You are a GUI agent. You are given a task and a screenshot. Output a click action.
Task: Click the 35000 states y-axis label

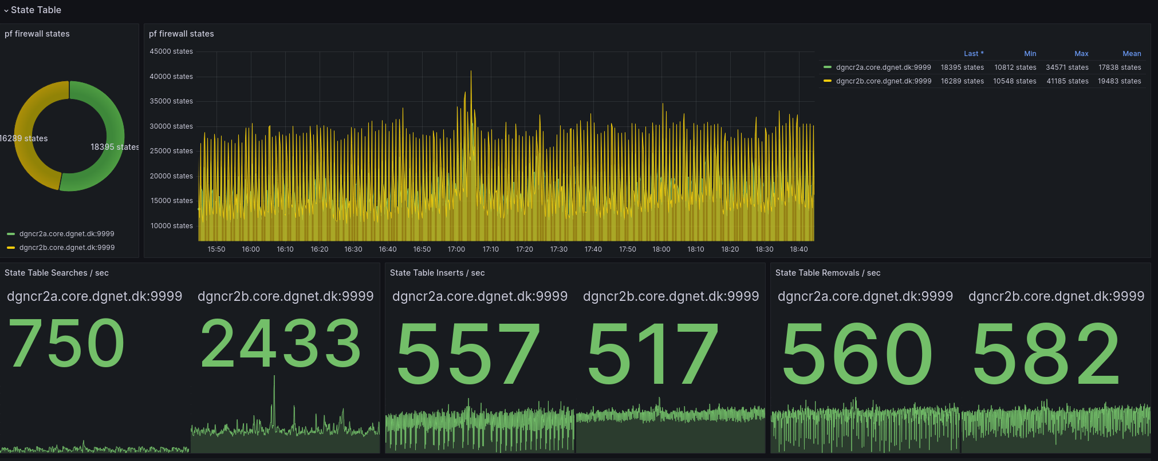point(171,101)
